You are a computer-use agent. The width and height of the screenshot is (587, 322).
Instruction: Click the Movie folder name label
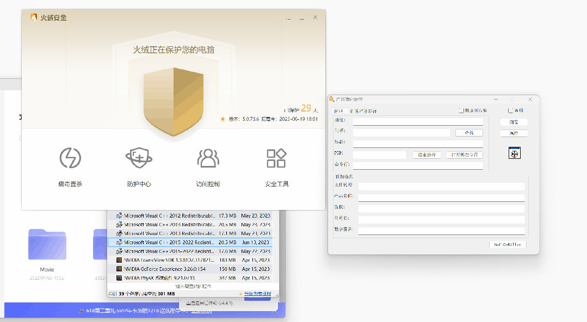[x=47, y=270]
